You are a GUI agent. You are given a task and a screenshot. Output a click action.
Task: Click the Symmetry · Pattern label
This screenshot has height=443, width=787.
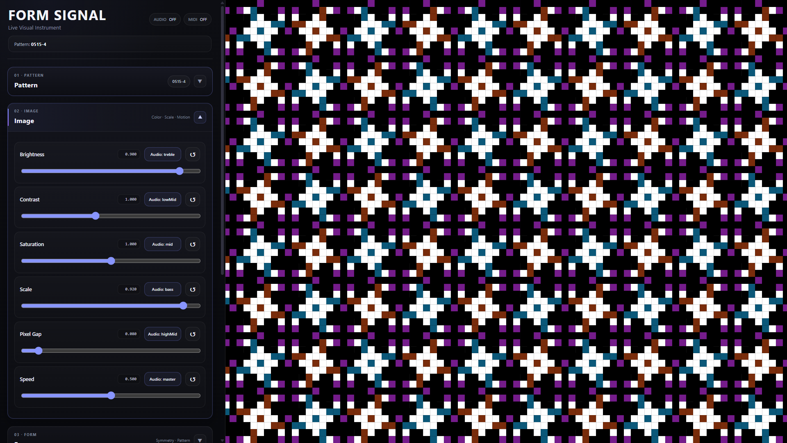point(173,441)
